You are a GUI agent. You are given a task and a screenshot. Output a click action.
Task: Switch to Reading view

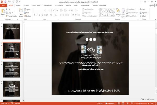pyautogui.click(x=127, y=103)
